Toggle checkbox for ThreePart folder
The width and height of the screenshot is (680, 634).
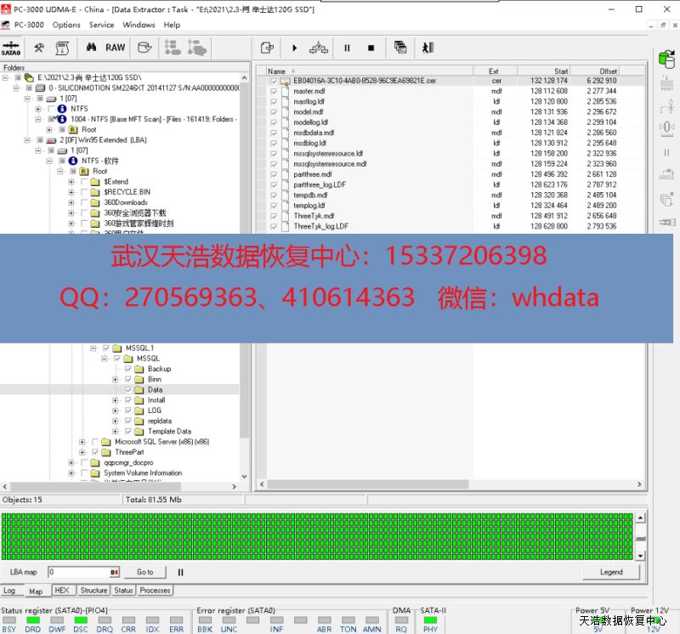tap(95, 452)
